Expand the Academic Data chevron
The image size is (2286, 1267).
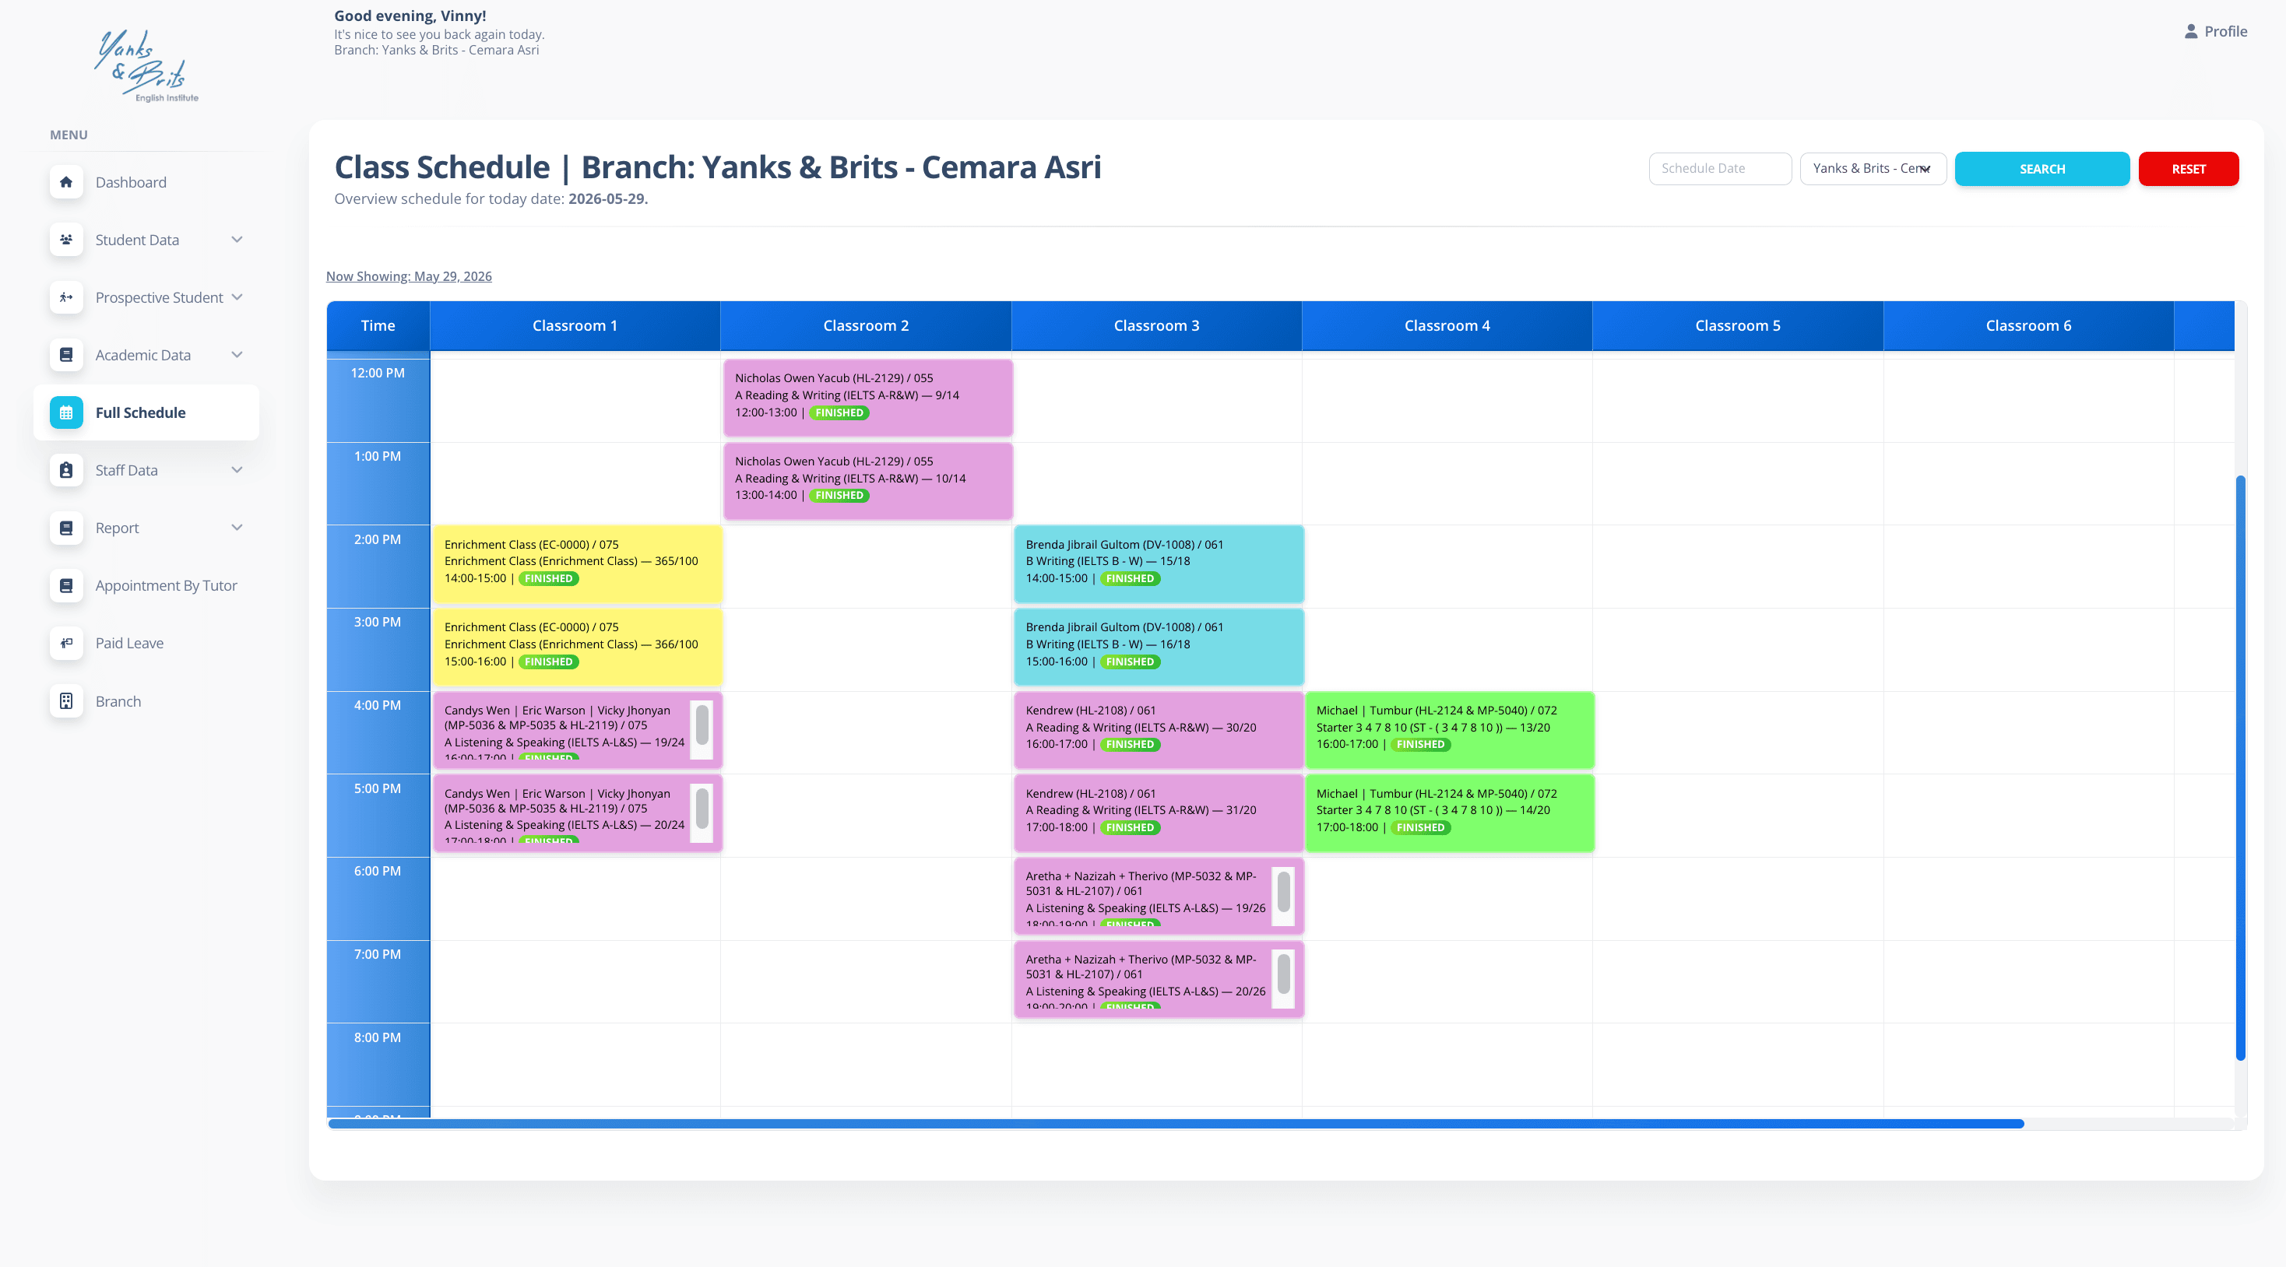point(237,355)
